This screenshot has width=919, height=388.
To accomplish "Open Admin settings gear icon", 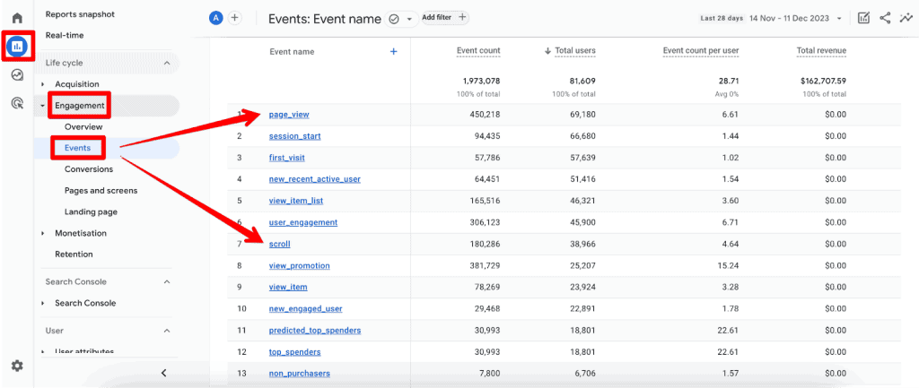I will 17,366.
